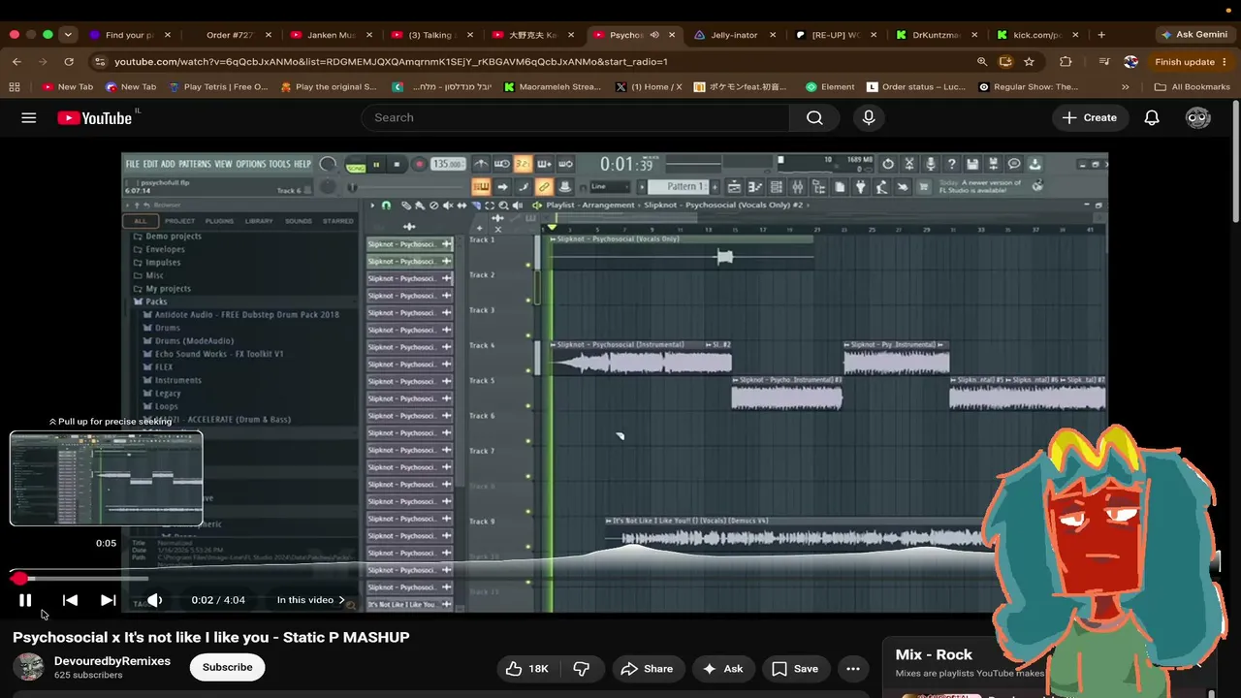The width and height of the screenshot is (1241, 698).
Task: View site information icon in address bar
Action: tap(99, 61)
